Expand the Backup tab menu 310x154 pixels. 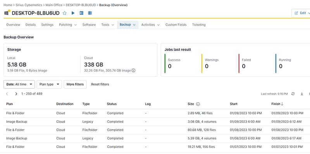click(x=127, y=25)
